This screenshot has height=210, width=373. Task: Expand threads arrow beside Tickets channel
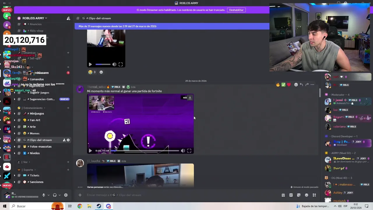tap(14, 175)
